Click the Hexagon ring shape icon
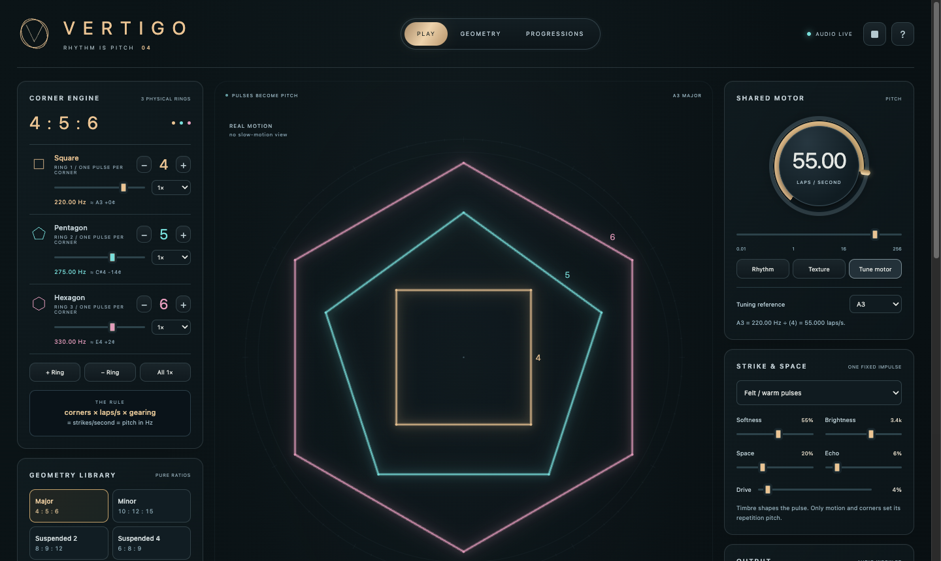Screen dimensions: 941x561 tap(39, 303)
